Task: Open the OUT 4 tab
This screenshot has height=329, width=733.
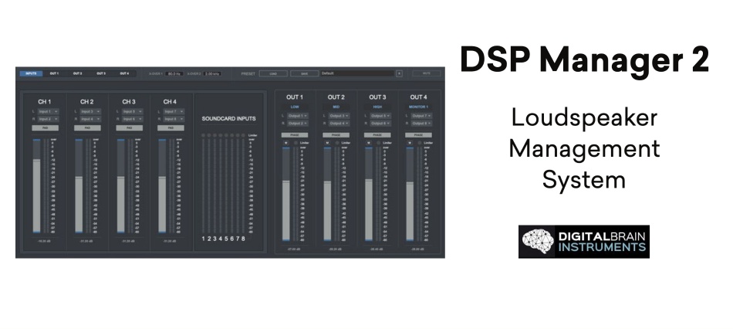Action: click(124, 73)
